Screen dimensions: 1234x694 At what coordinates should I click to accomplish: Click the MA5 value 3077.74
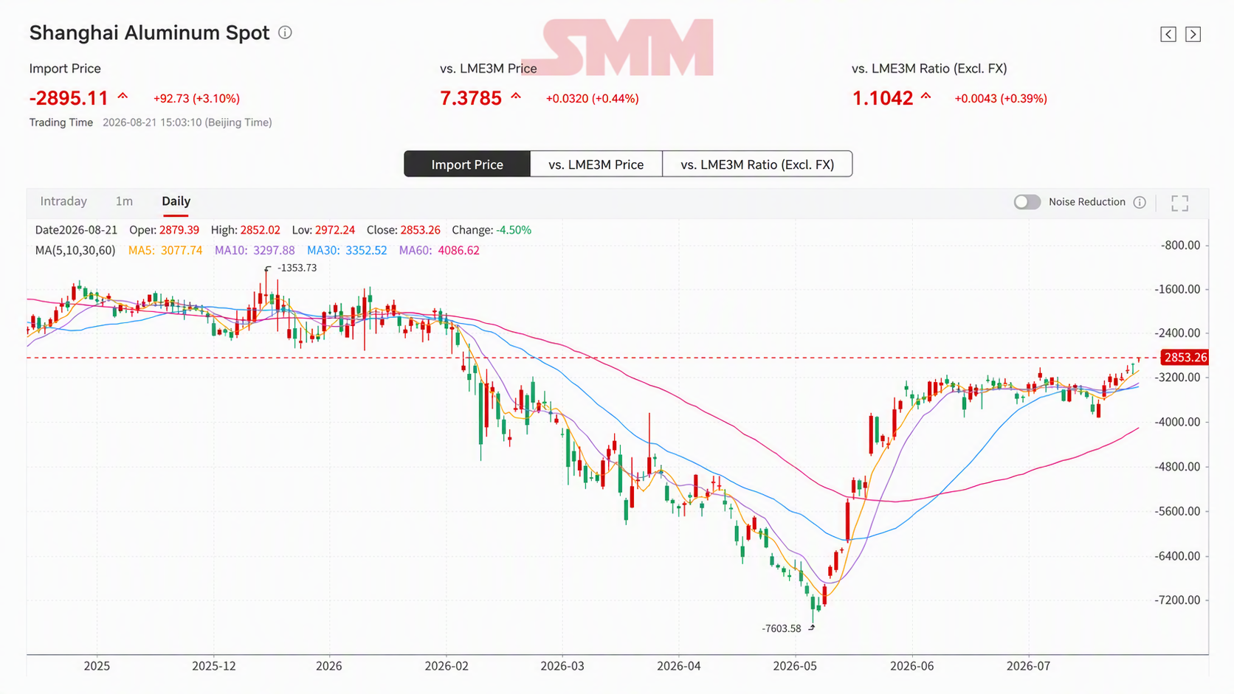pos(182,250)
